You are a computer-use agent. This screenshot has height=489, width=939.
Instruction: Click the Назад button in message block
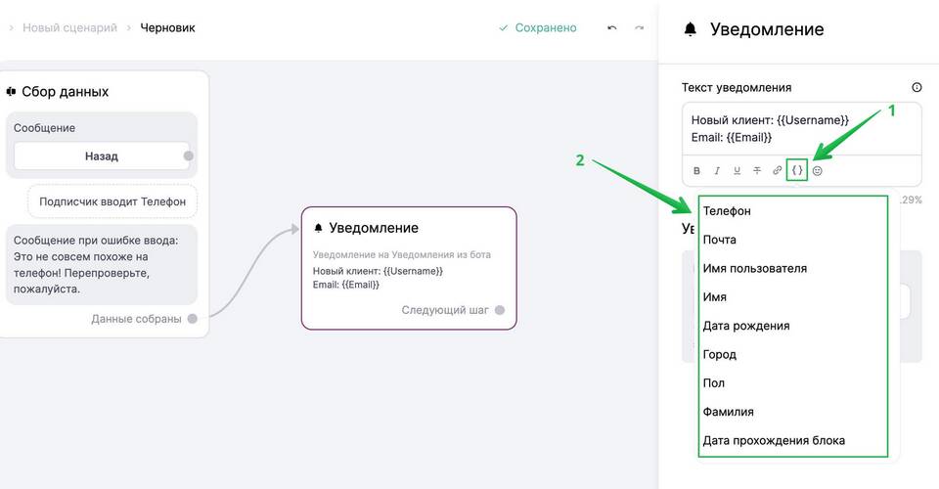click(x=101, y=156)
